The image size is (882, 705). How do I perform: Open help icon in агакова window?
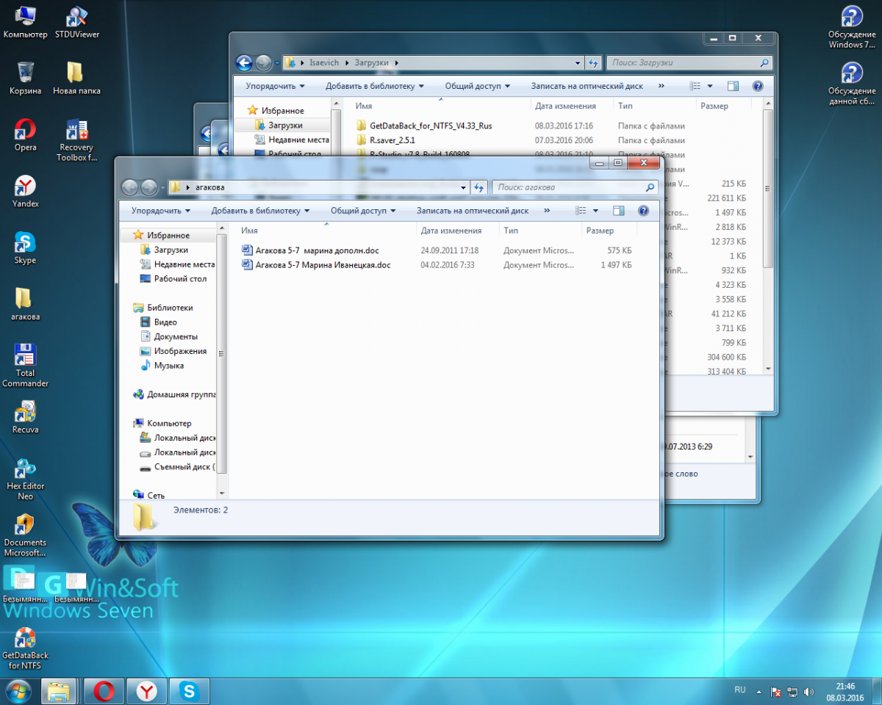coord(643,211)
